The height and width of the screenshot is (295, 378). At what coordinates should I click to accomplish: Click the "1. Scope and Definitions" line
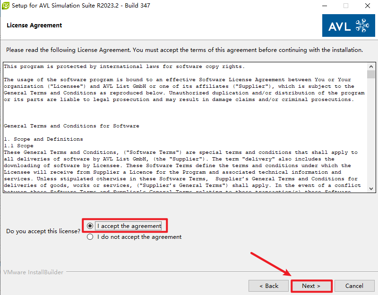[x=43, y=139]
